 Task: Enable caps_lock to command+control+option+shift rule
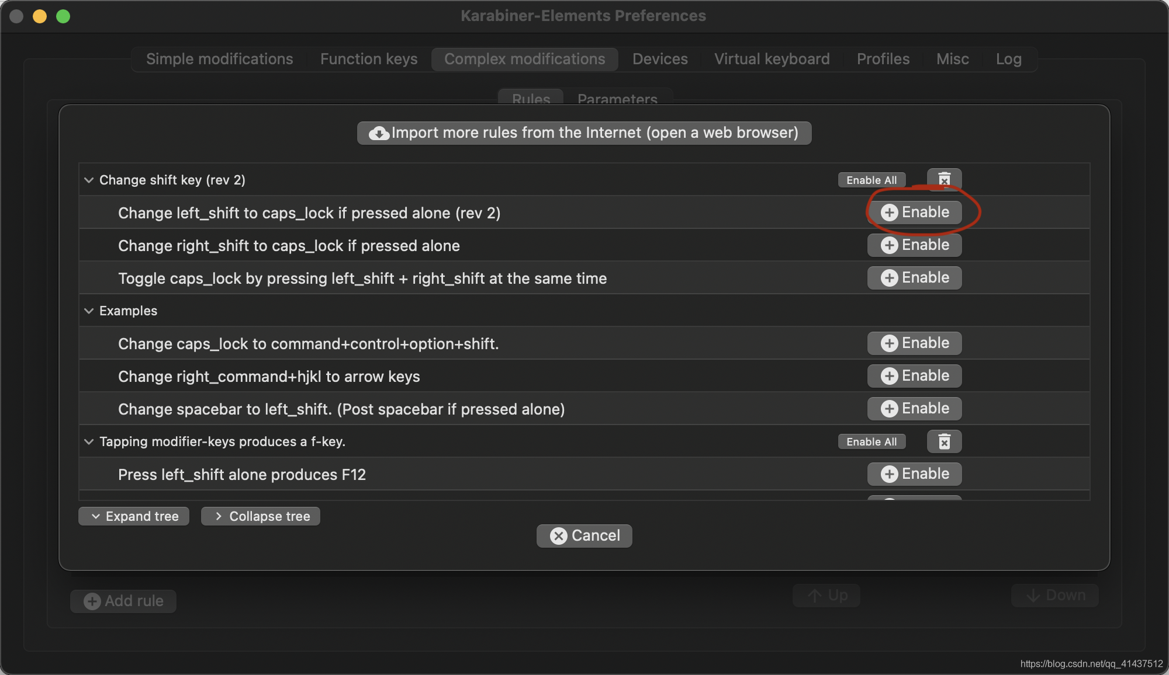(914, 343)
